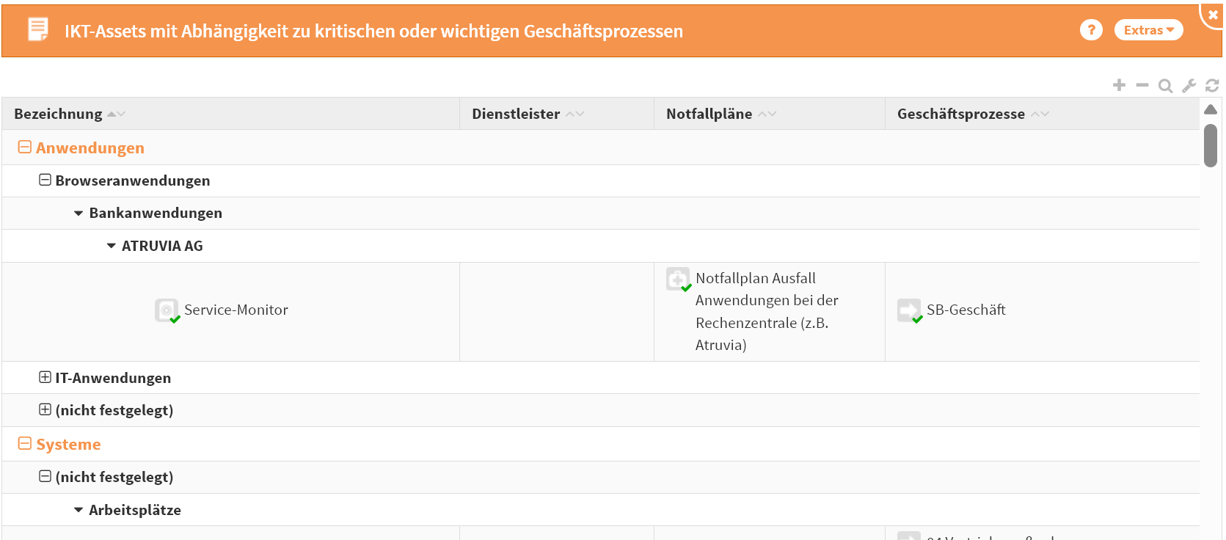
Task: Click the refresh table icon
Action: point(1212,86)
